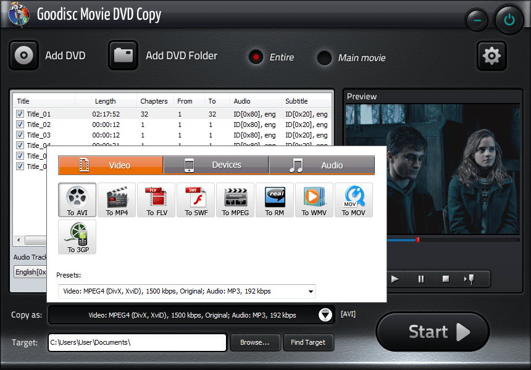Click the Add DVD disc icon
This screenshot has height=370, width=531.
pyautogui.click(x=23, y=55)
